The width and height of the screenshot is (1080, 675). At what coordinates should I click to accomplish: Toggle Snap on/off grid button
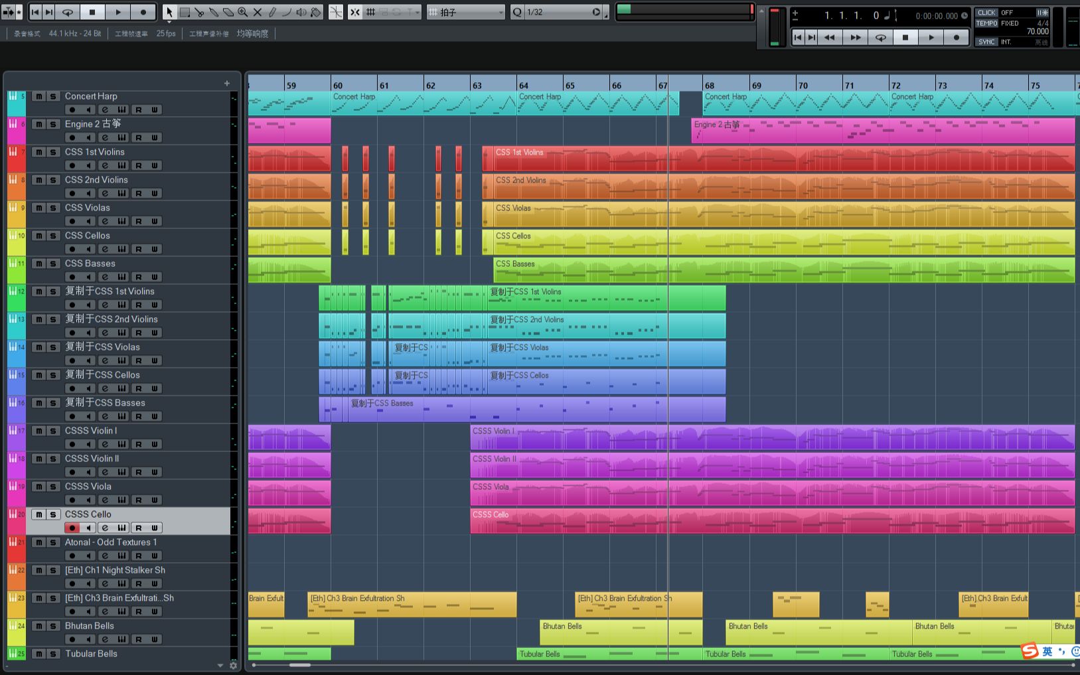(x=355, y=12)
